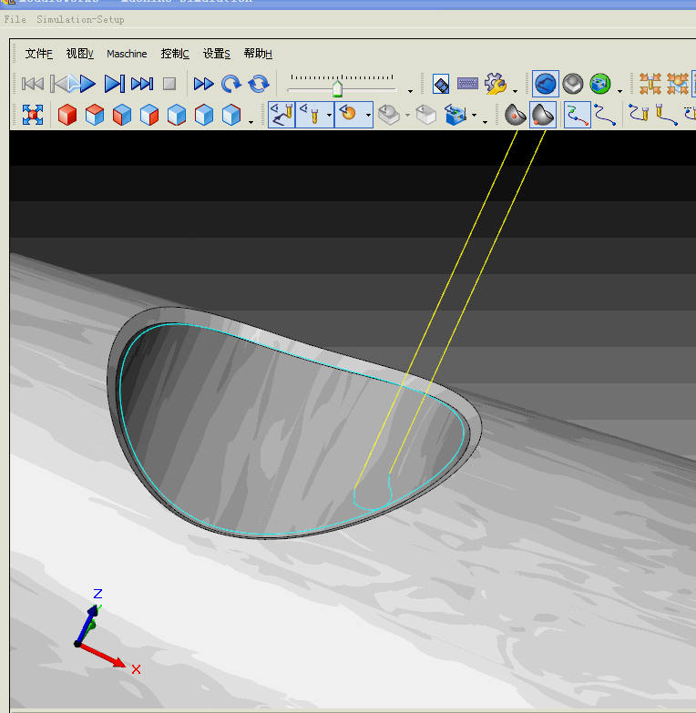Click the simulation speed slider thumb
Viewport: 696px width, 713px height.
[337, 89]
